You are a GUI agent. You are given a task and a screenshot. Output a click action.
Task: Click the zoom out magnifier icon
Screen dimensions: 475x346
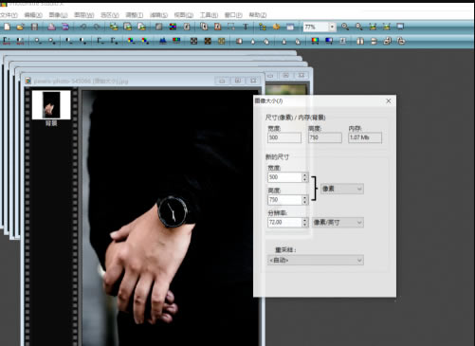[x=359, y=27]
